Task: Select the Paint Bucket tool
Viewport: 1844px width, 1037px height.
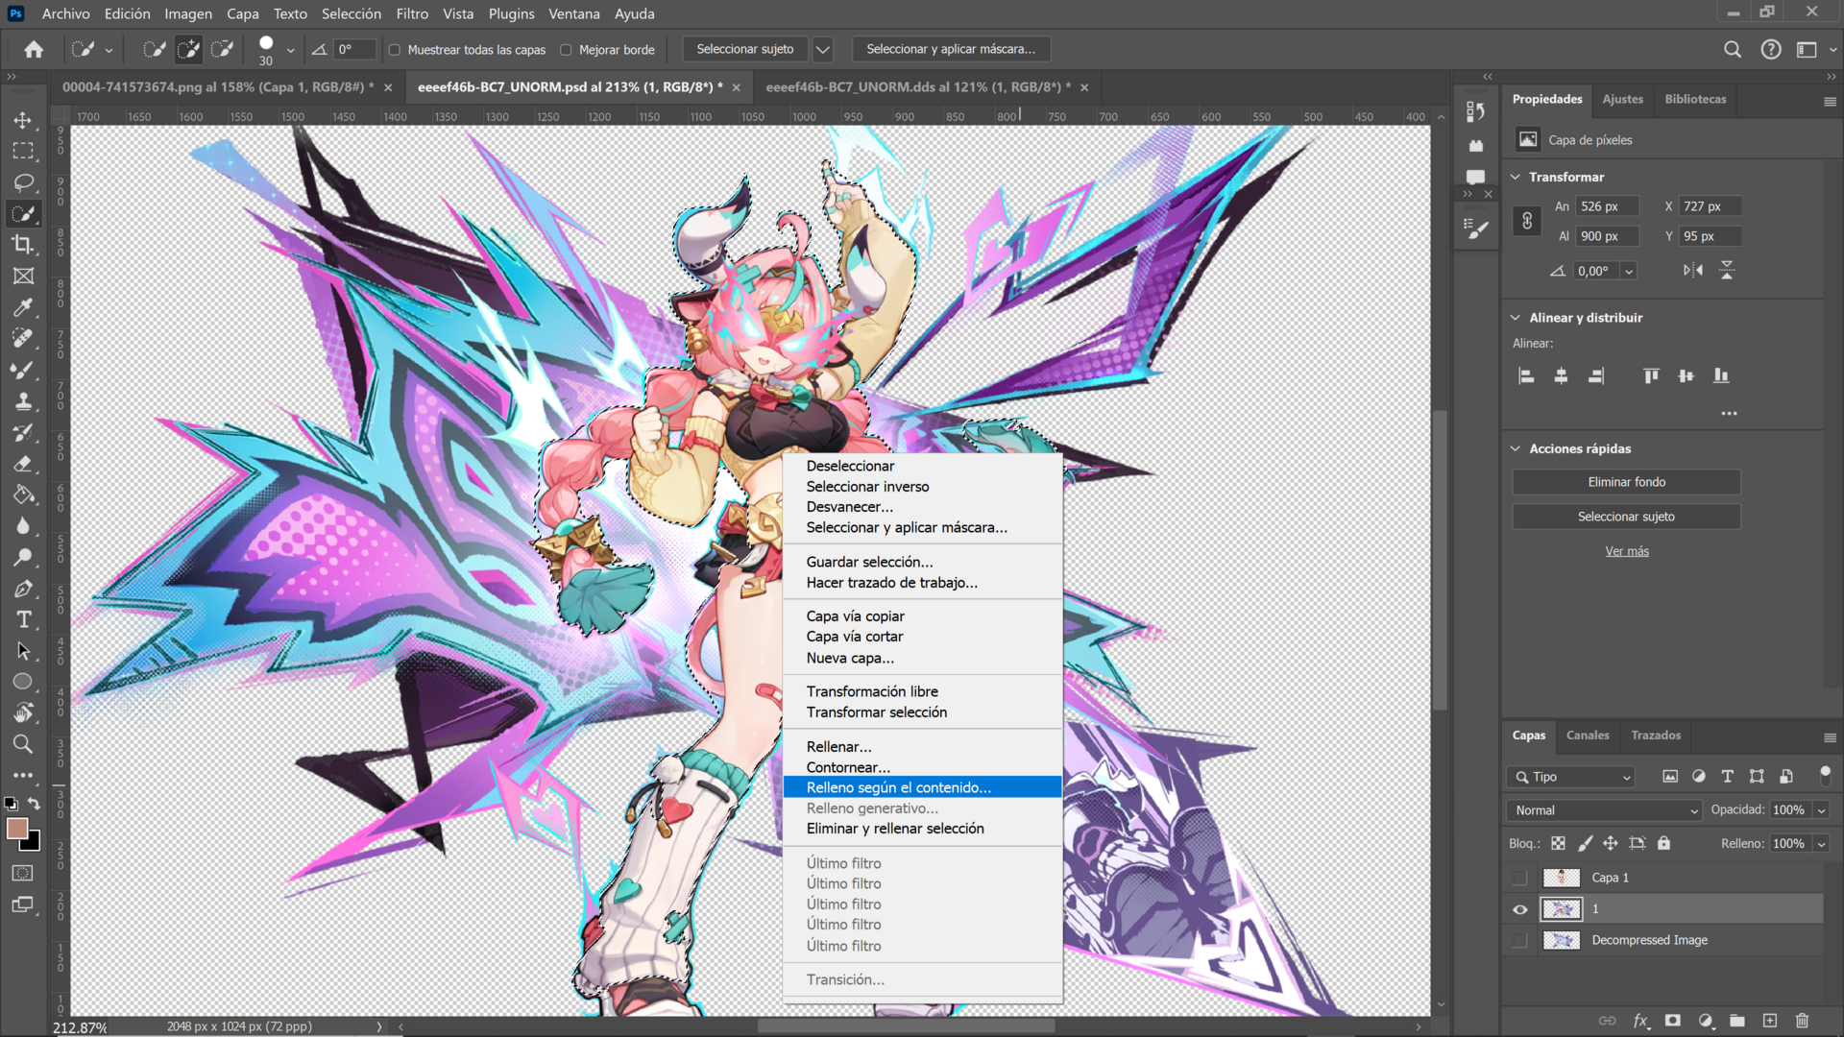Action: click(x=23, y=494)
